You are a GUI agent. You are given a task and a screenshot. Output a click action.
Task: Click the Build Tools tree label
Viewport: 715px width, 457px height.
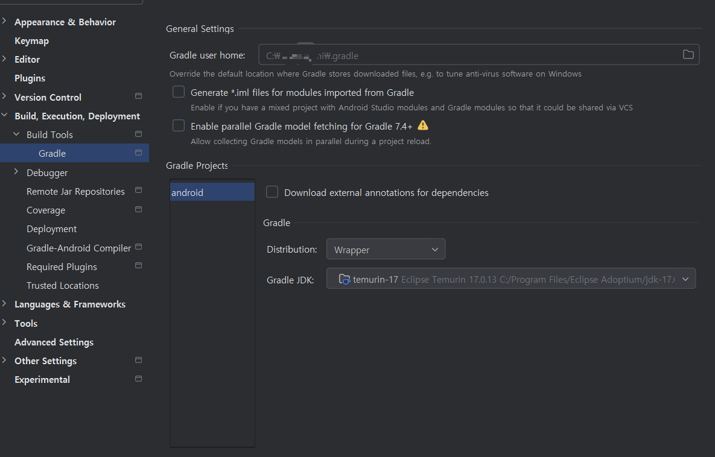(x=49, y=135)
